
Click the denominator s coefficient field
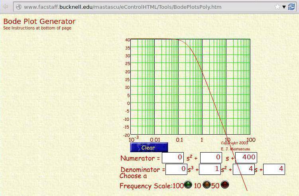[x=244, y=169]
